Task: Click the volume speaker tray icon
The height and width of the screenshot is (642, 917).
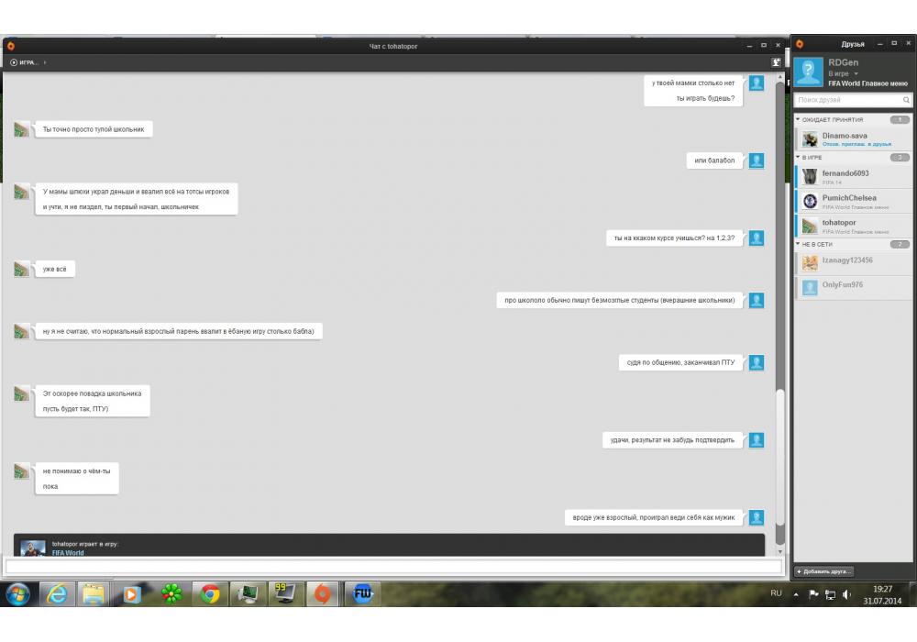Action: tap(846, 594)
